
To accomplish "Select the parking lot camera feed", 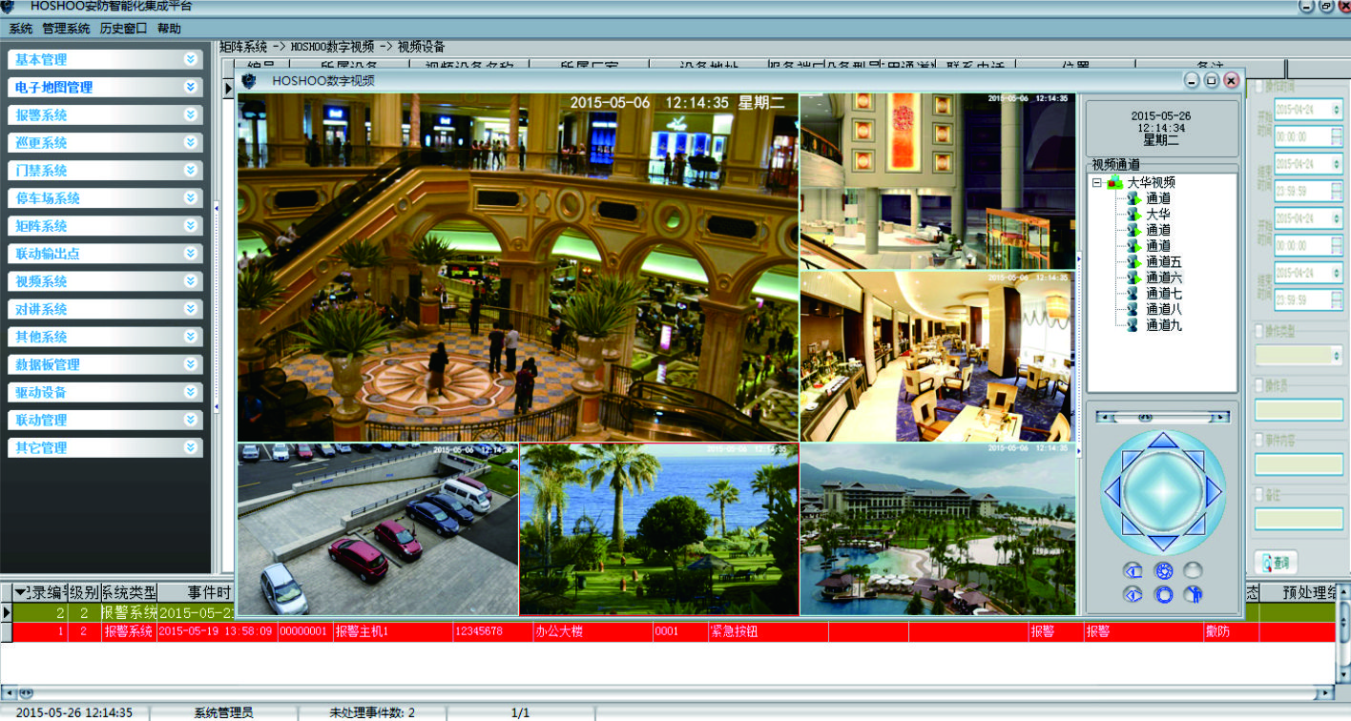I will pyautogui.click(x=378, y=529).
